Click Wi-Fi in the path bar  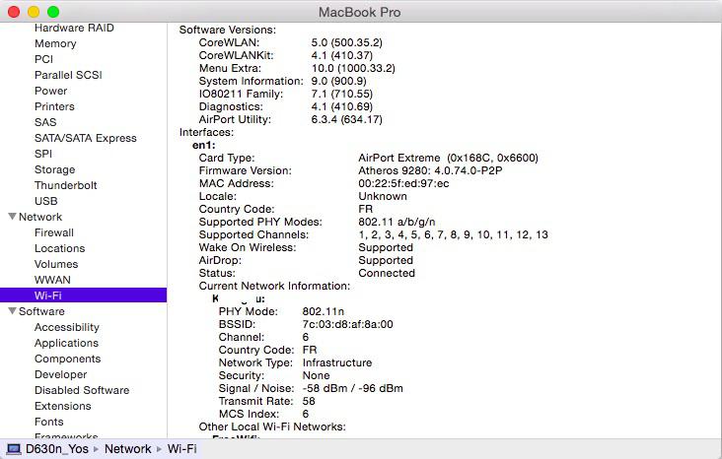(181, 449)
